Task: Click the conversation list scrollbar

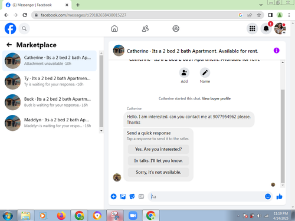Action: 101,91
